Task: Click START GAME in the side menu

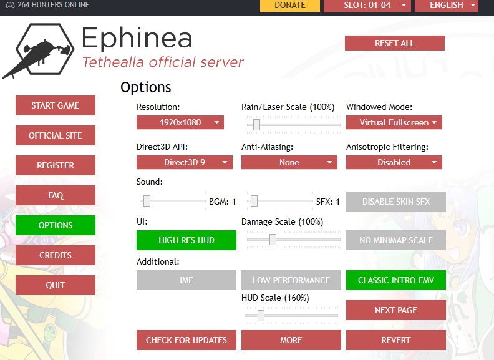Action: 56,105
